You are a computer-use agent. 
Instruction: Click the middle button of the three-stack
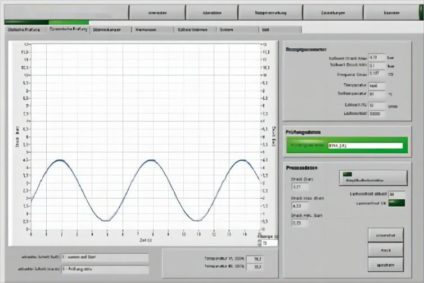click(386, 250)
